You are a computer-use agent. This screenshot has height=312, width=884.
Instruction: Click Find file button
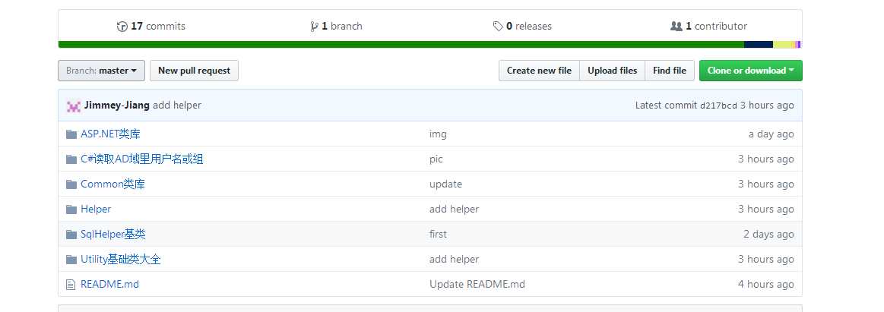670,71
